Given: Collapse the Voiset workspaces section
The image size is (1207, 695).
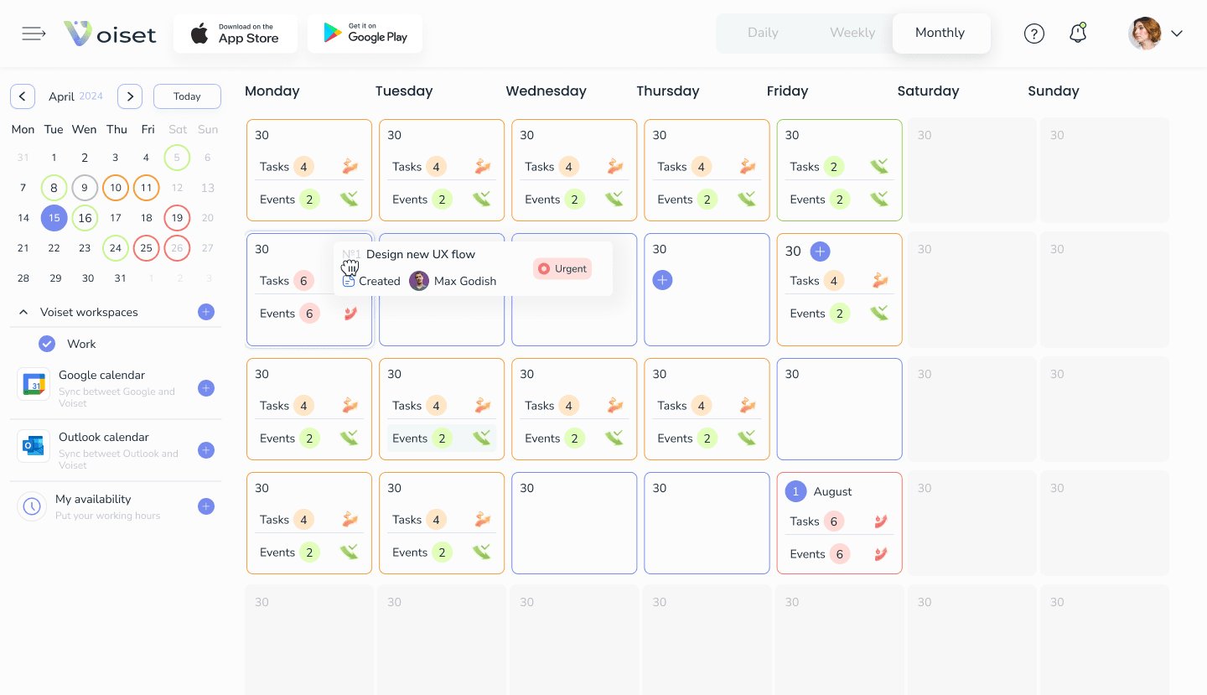Looking at the screenshot, I should tap(23, 311).
